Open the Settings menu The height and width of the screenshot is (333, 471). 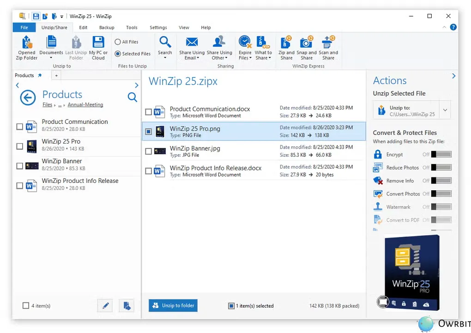tap(158, 27)
